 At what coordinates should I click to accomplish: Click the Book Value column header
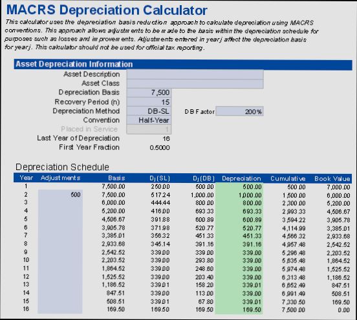pyautogui.click(x=332, y=179)
